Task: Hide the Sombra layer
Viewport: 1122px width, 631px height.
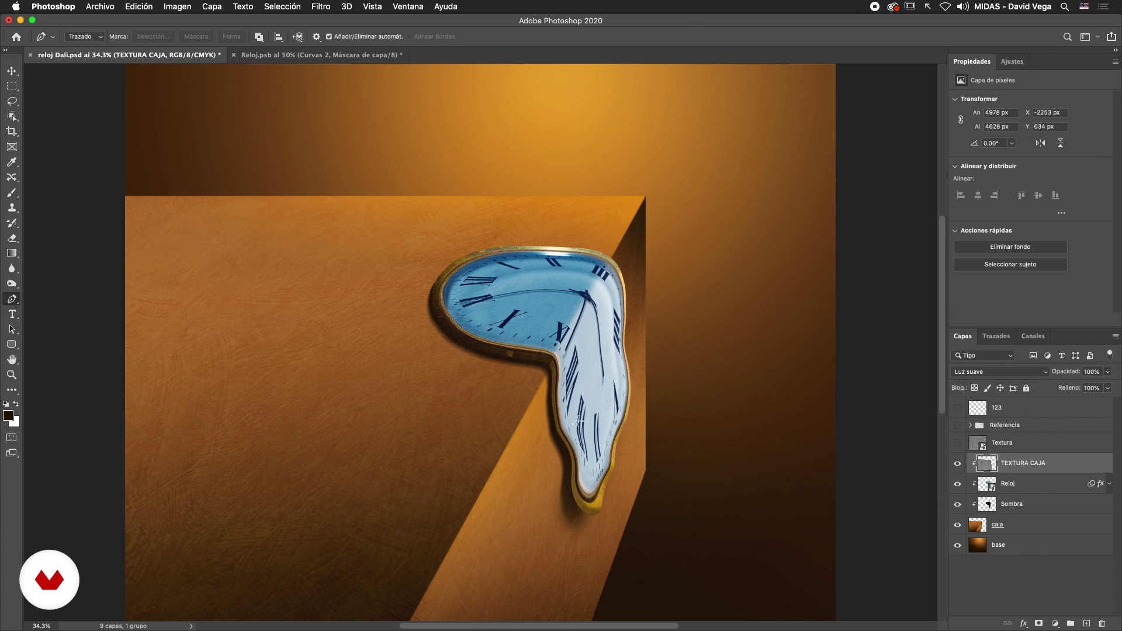Action: coord(957,504)
